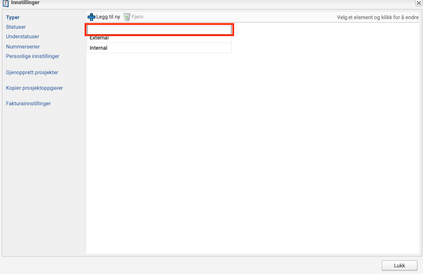This screenshot has height=274, width=423.
Task: Click the Fjern trash can icon
Action: tap(127, 17)
